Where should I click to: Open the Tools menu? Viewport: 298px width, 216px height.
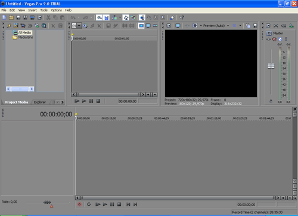point(44,10)
